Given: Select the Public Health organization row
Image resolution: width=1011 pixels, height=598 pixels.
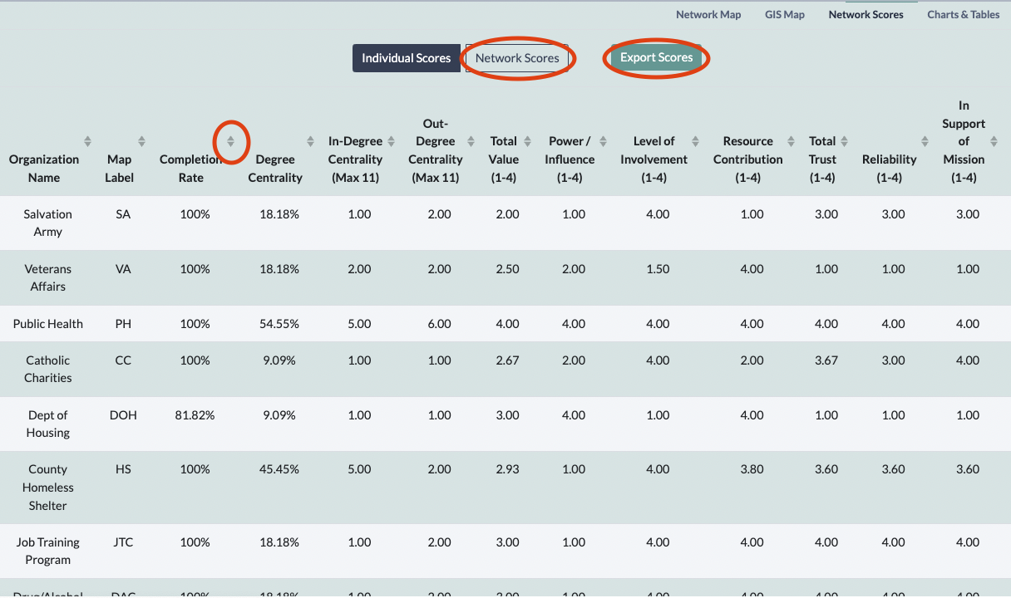Looking at the screenshot, I should click(48, 324).
